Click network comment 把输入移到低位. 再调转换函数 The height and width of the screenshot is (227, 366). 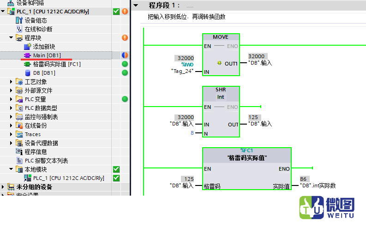click(186, 17)
